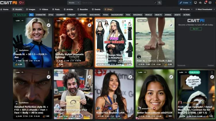Open three-dot menu on Amateur Photography card
Screen dimensions: 216x121
(x=89, y=72)
